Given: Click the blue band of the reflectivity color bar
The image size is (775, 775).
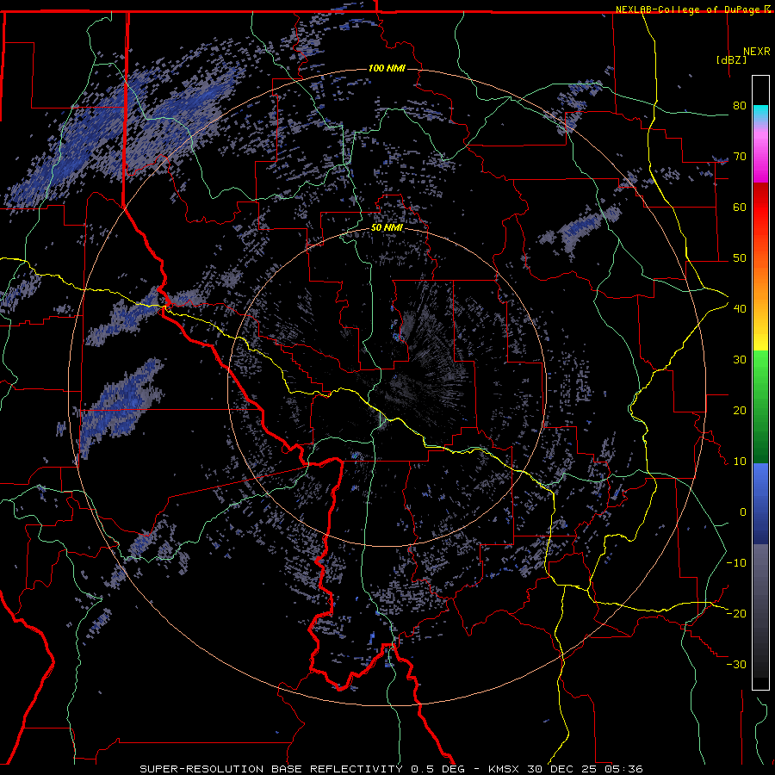Looking at the screenshot, I should [760, 504].
